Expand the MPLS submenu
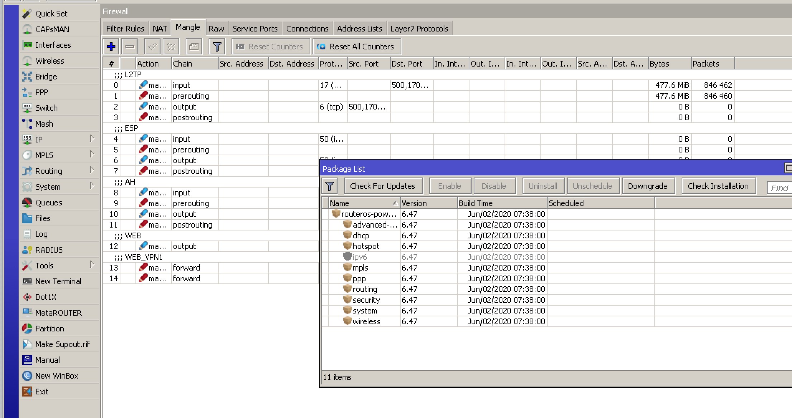Image resolution: width=792 pixels, height=418 pixels. coord(59,155)
